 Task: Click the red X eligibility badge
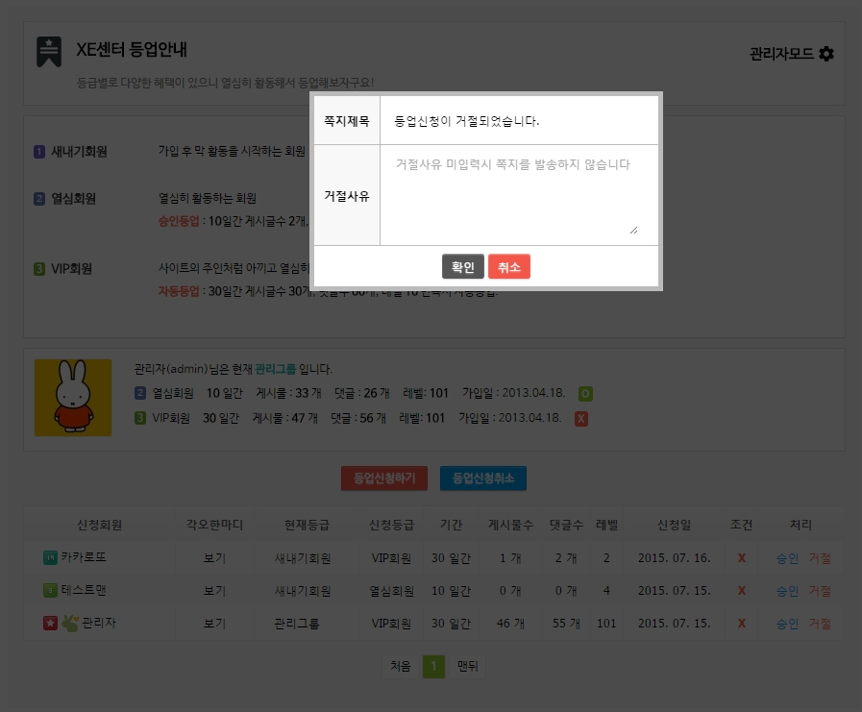coord(581,419)
